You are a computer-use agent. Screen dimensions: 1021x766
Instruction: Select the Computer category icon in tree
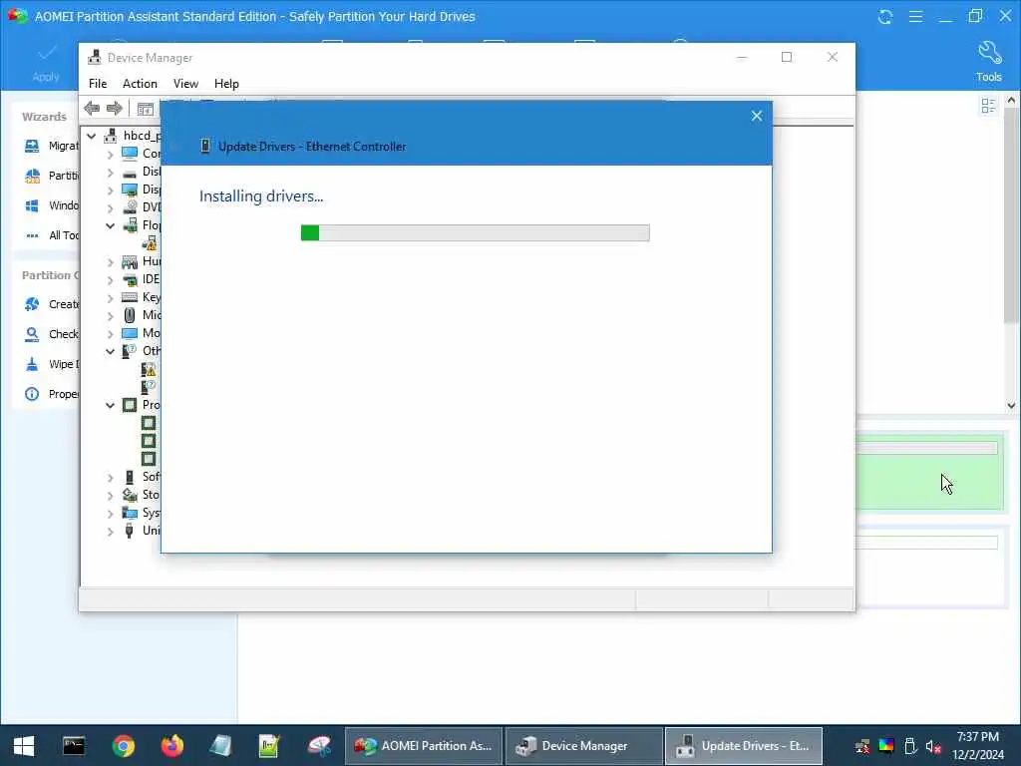click(130, 154)
